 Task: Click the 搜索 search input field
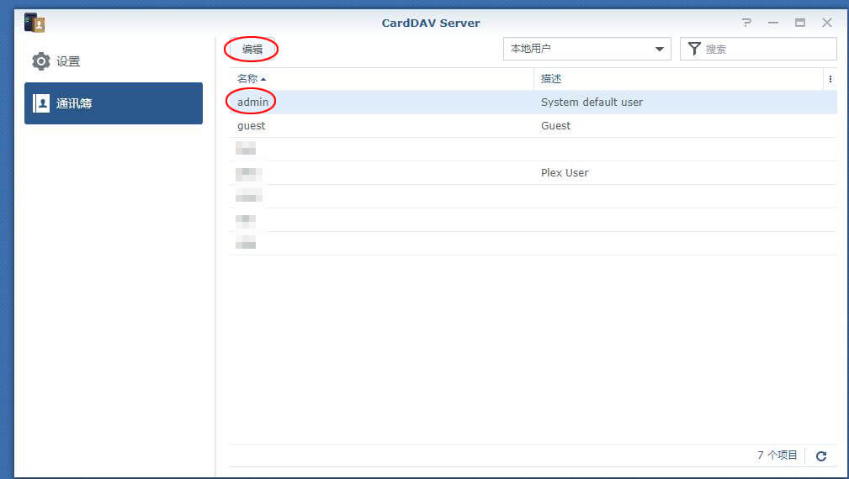point(766,49)
